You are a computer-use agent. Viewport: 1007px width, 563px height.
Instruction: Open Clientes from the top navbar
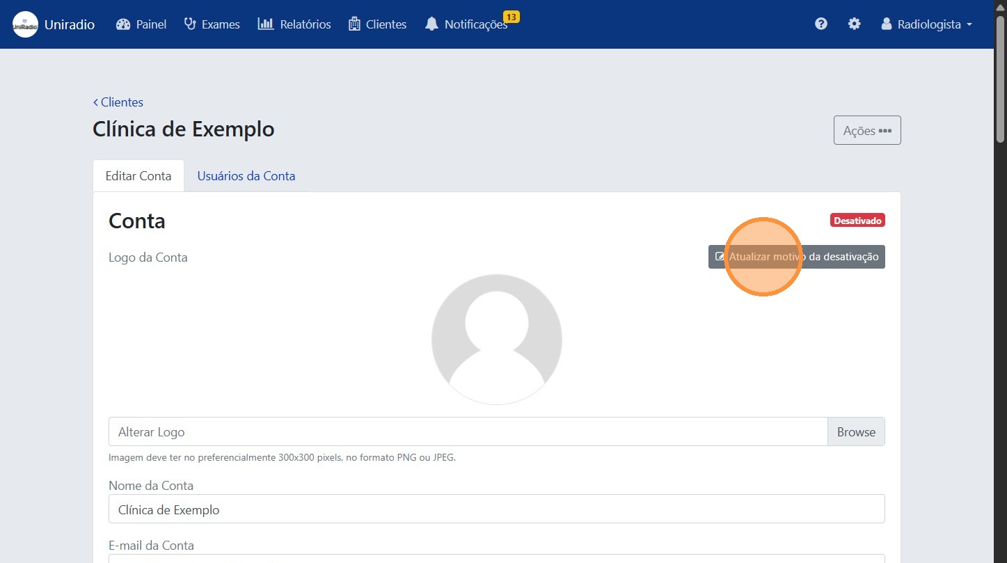[376, 24]
